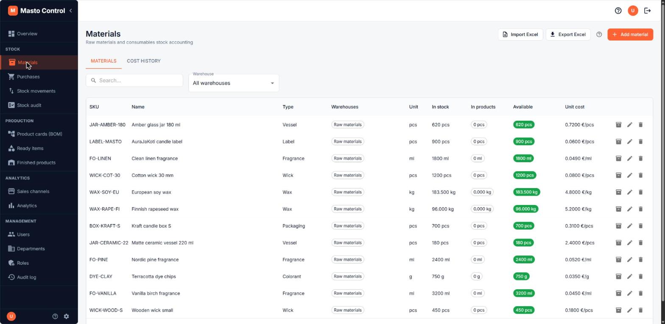
Task: Delete the Amber glass jar 180 ml row
Action: pyautogui.click(x=640, y=125)
